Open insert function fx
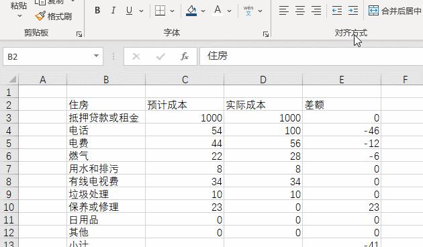 coord(185,56)
